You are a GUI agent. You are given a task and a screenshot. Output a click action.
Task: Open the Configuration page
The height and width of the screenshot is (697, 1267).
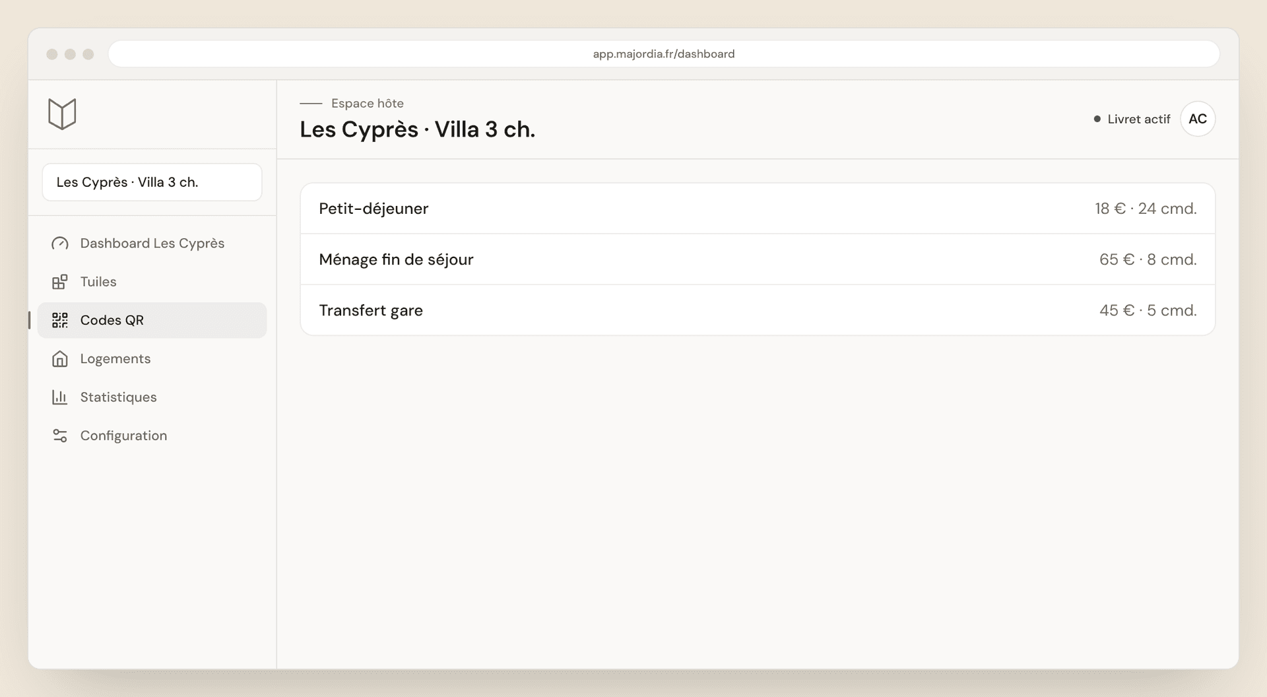pos(152,436)
